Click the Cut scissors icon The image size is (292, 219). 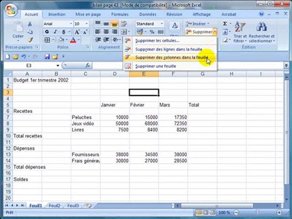(x=30, y=24)
